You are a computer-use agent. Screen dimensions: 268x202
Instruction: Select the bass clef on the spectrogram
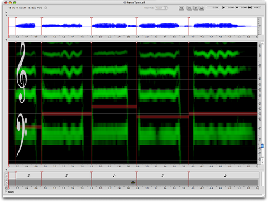coord(22,134)
